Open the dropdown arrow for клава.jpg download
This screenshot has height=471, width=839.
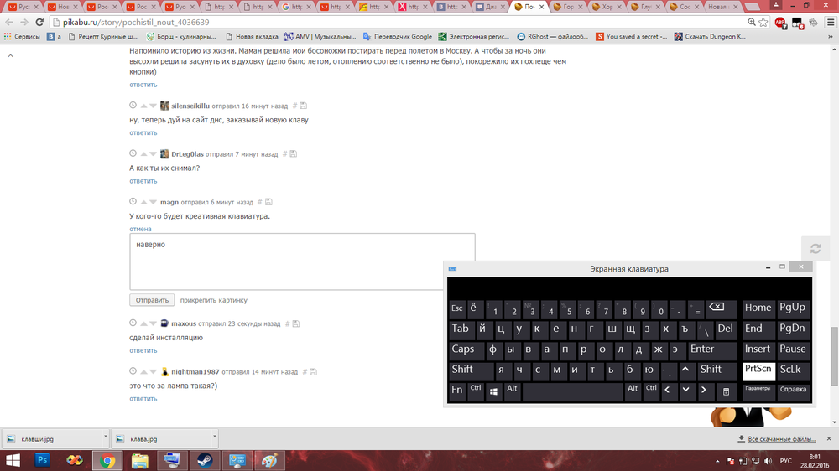(x=214, y=437)
